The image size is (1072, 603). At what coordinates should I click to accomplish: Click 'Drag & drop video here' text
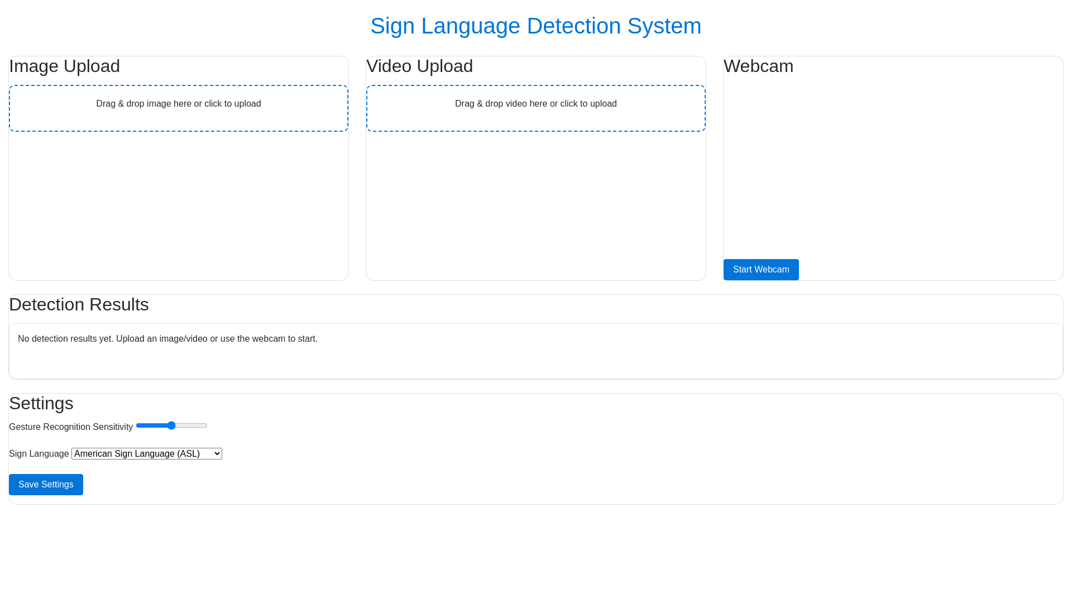pyautogui.click(x=535, y=104)
